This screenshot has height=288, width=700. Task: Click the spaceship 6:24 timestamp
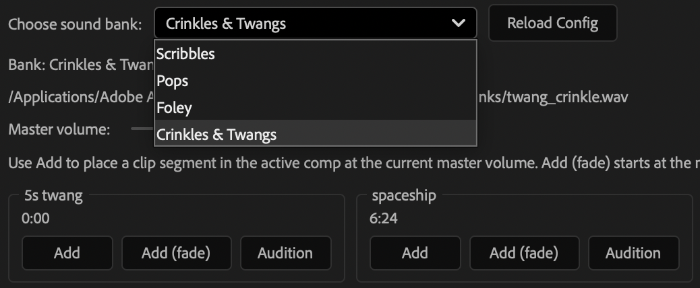coord(383,218)
